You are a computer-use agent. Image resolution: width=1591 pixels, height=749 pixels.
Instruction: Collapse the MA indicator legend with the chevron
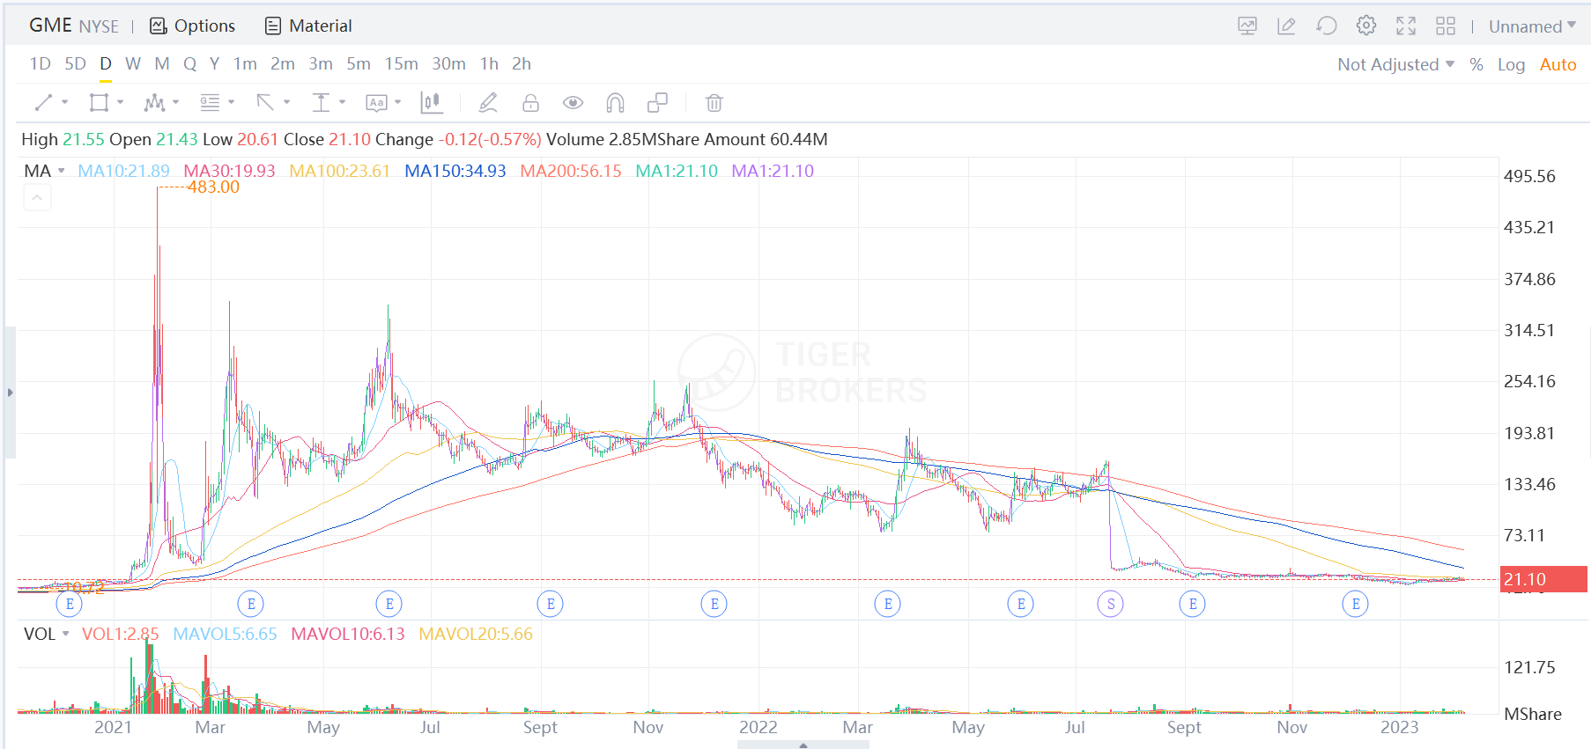click(x=37, y=198)
